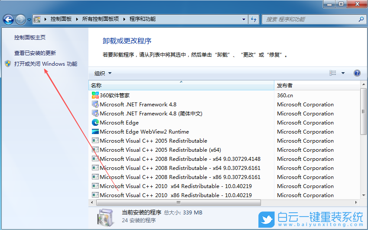This screenshot has height=230, width=368.
Task: Expand the arrow after 控制面板 breadcrumb
Action: pyautogui.click(x=77, y=19)
